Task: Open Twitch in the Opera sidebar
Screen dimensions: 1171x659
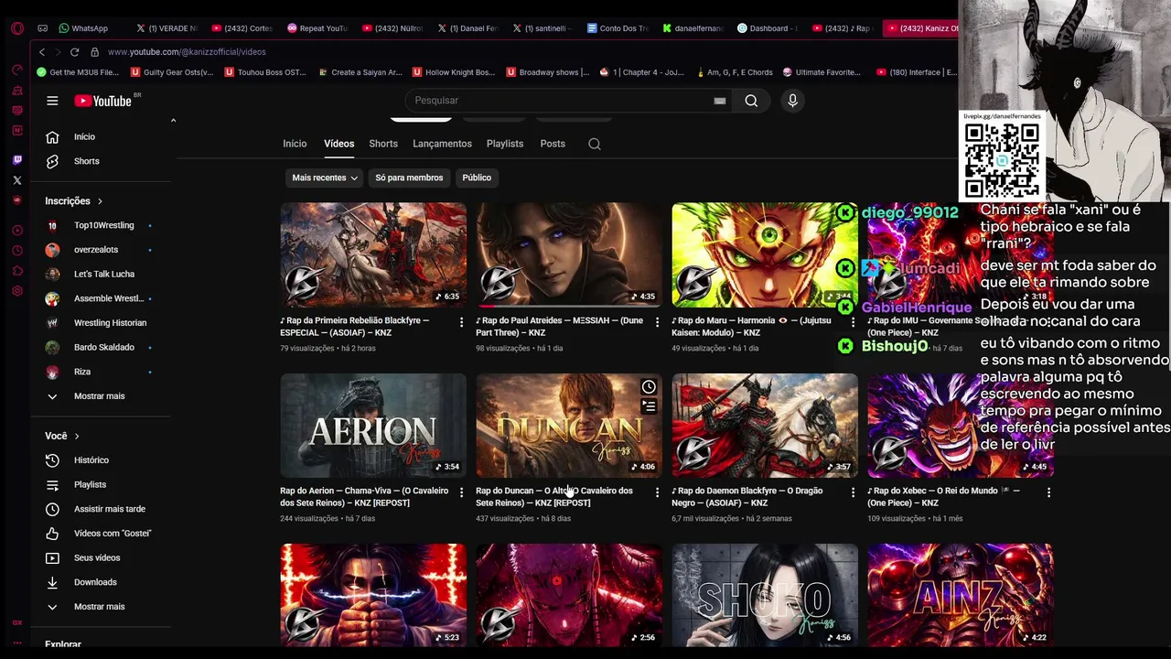Action: click(17, 160)
